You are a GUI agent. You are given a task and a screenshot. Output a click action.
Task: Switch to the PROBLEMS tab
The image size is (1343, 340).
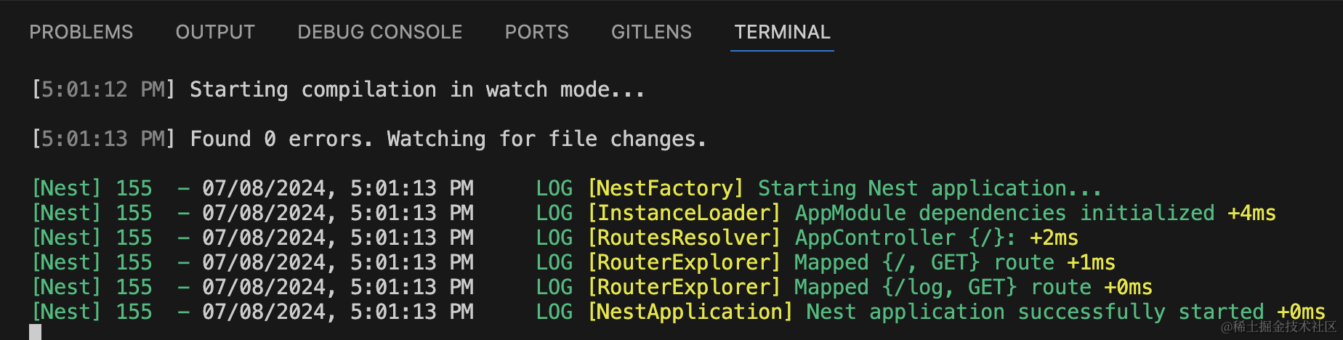click(81, 32)
